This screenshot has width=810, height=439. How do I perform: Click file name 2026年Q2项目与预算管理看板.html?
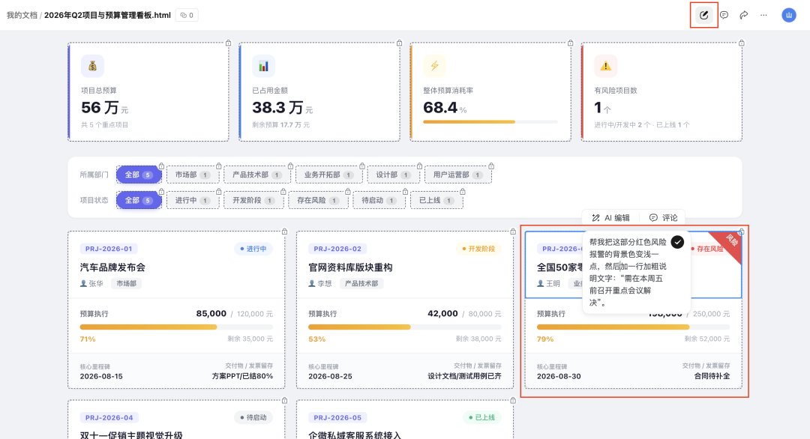[x=107, y=15]
